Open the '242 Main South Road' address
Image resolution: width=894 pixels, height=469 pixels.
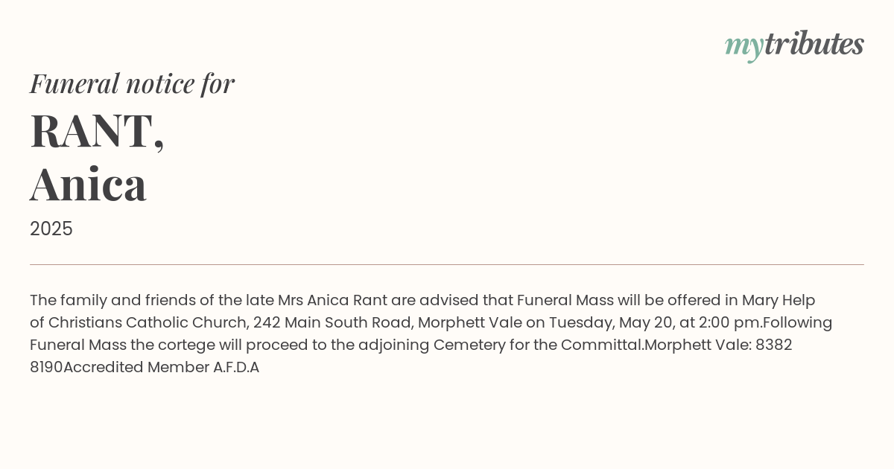point(333,322)
